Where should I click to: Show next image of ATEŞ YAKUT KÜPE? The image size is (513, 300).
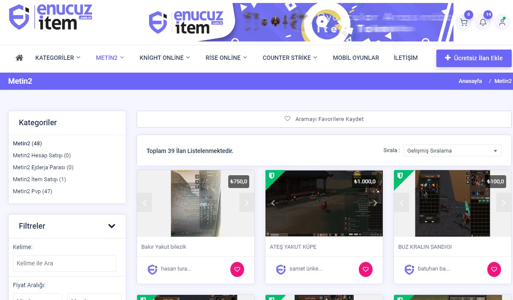coord(375,203)
